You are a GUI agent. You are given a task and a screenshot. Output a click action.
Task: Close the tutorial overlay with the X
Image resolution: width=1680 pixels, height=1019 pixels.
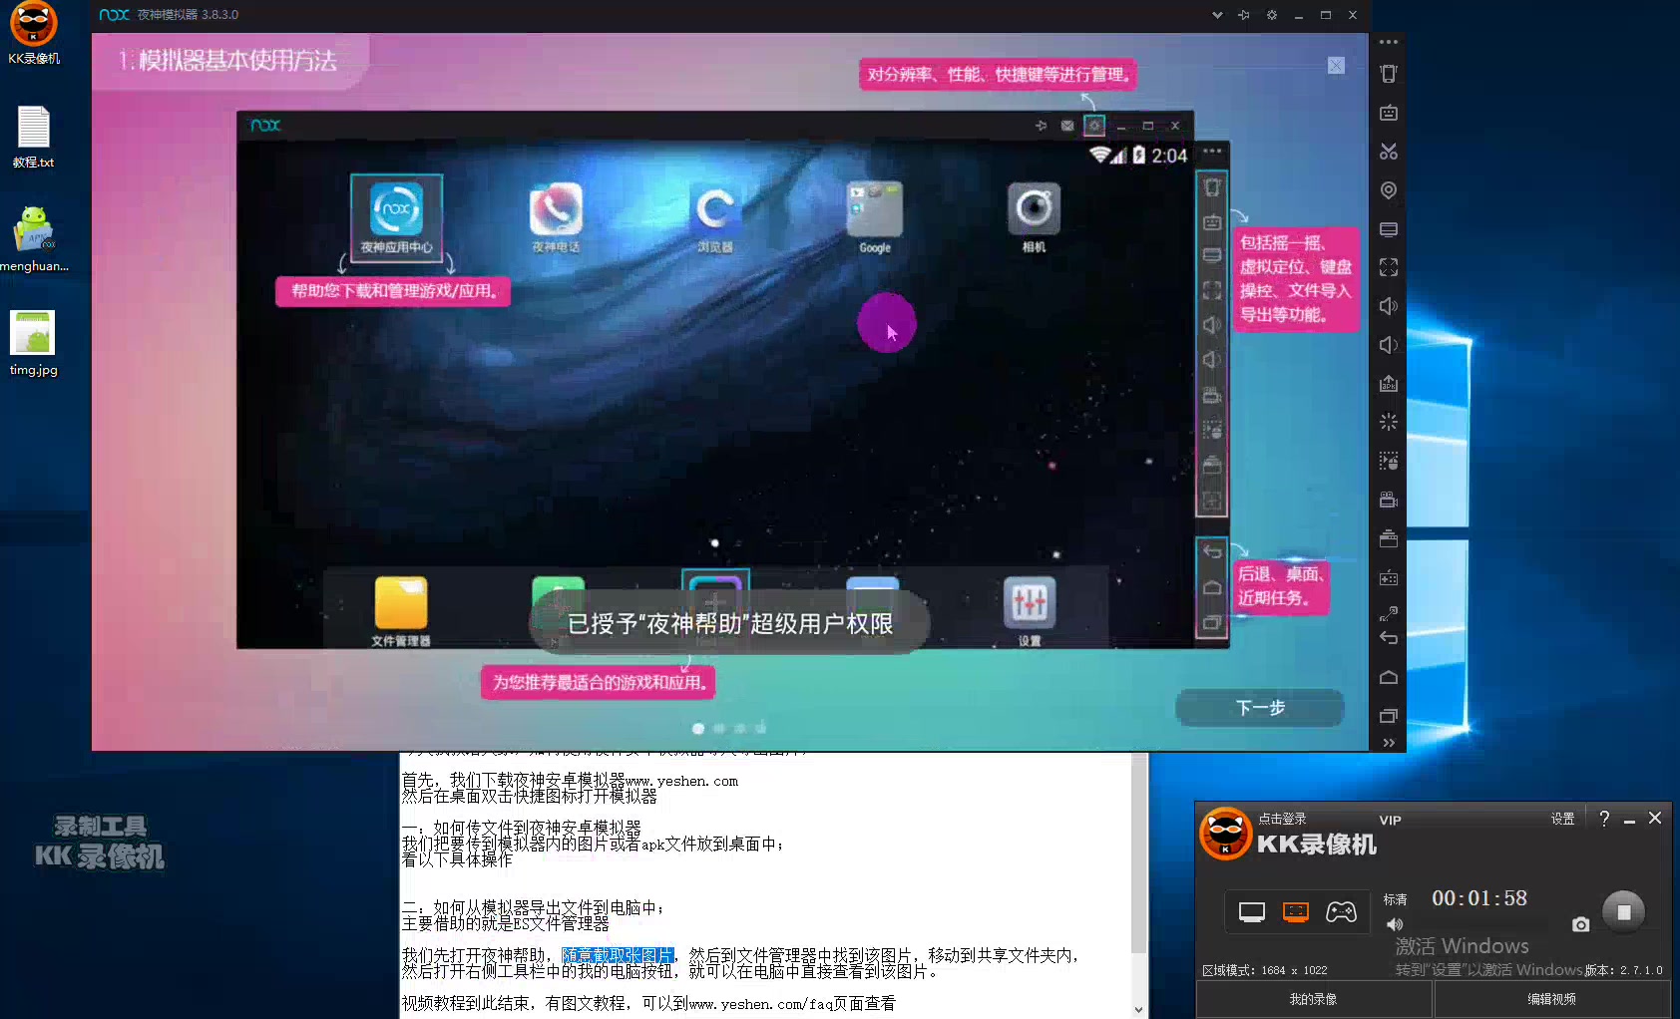pyautogui.click(x=1336, y=65)
